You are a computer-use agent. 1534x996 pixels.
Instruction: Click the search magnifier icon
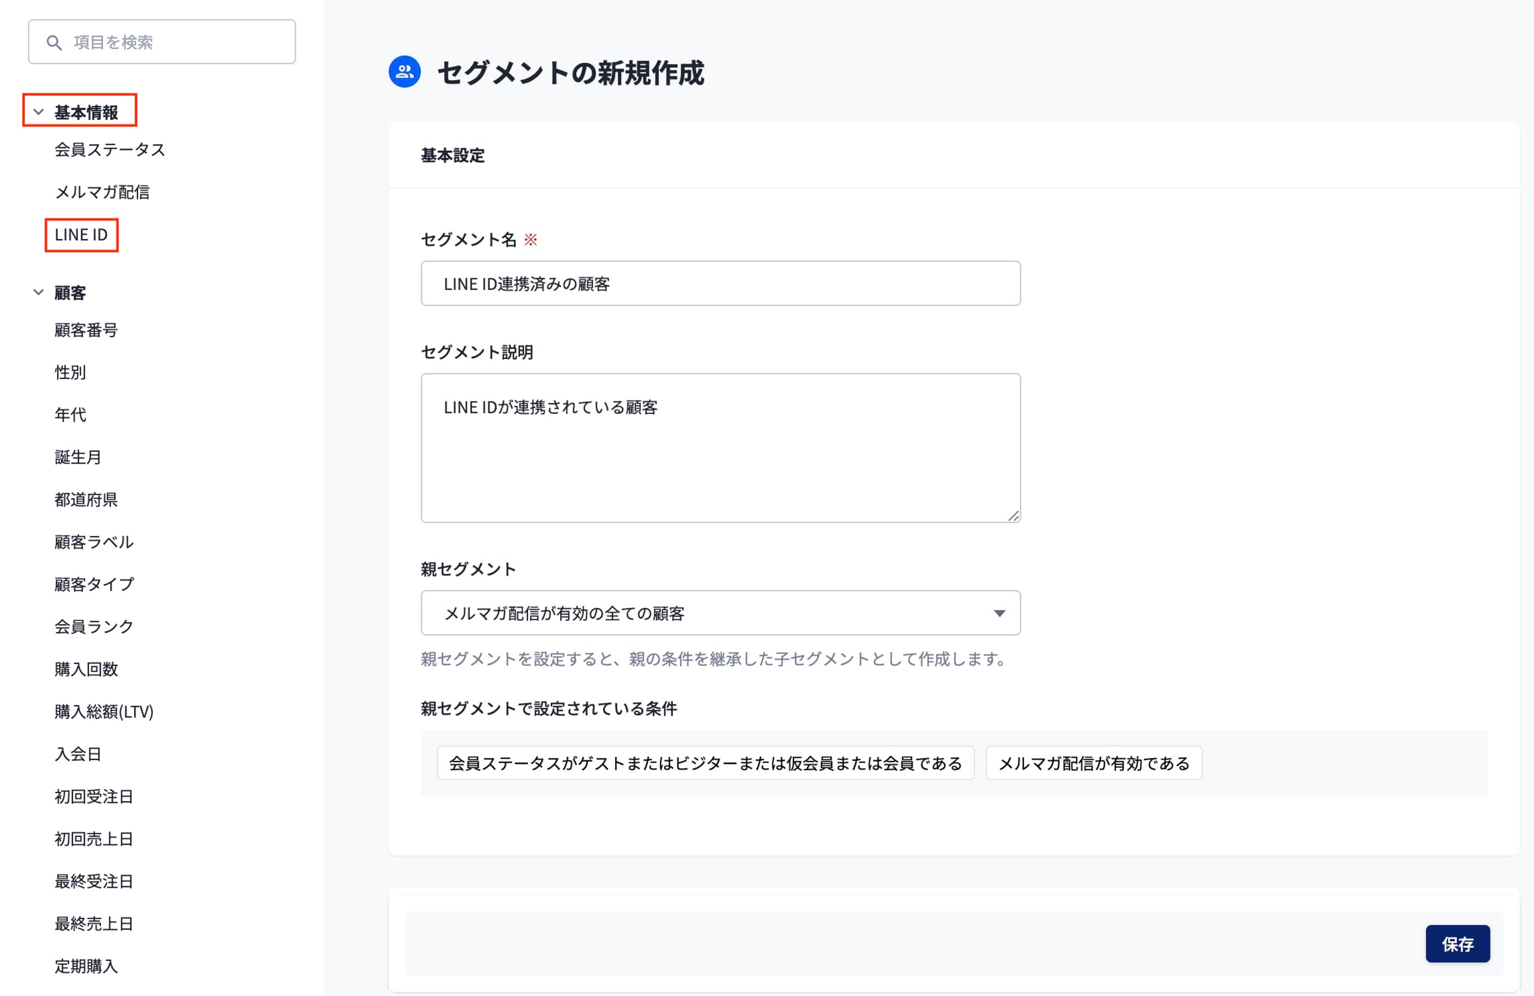[x=54, y=43]
